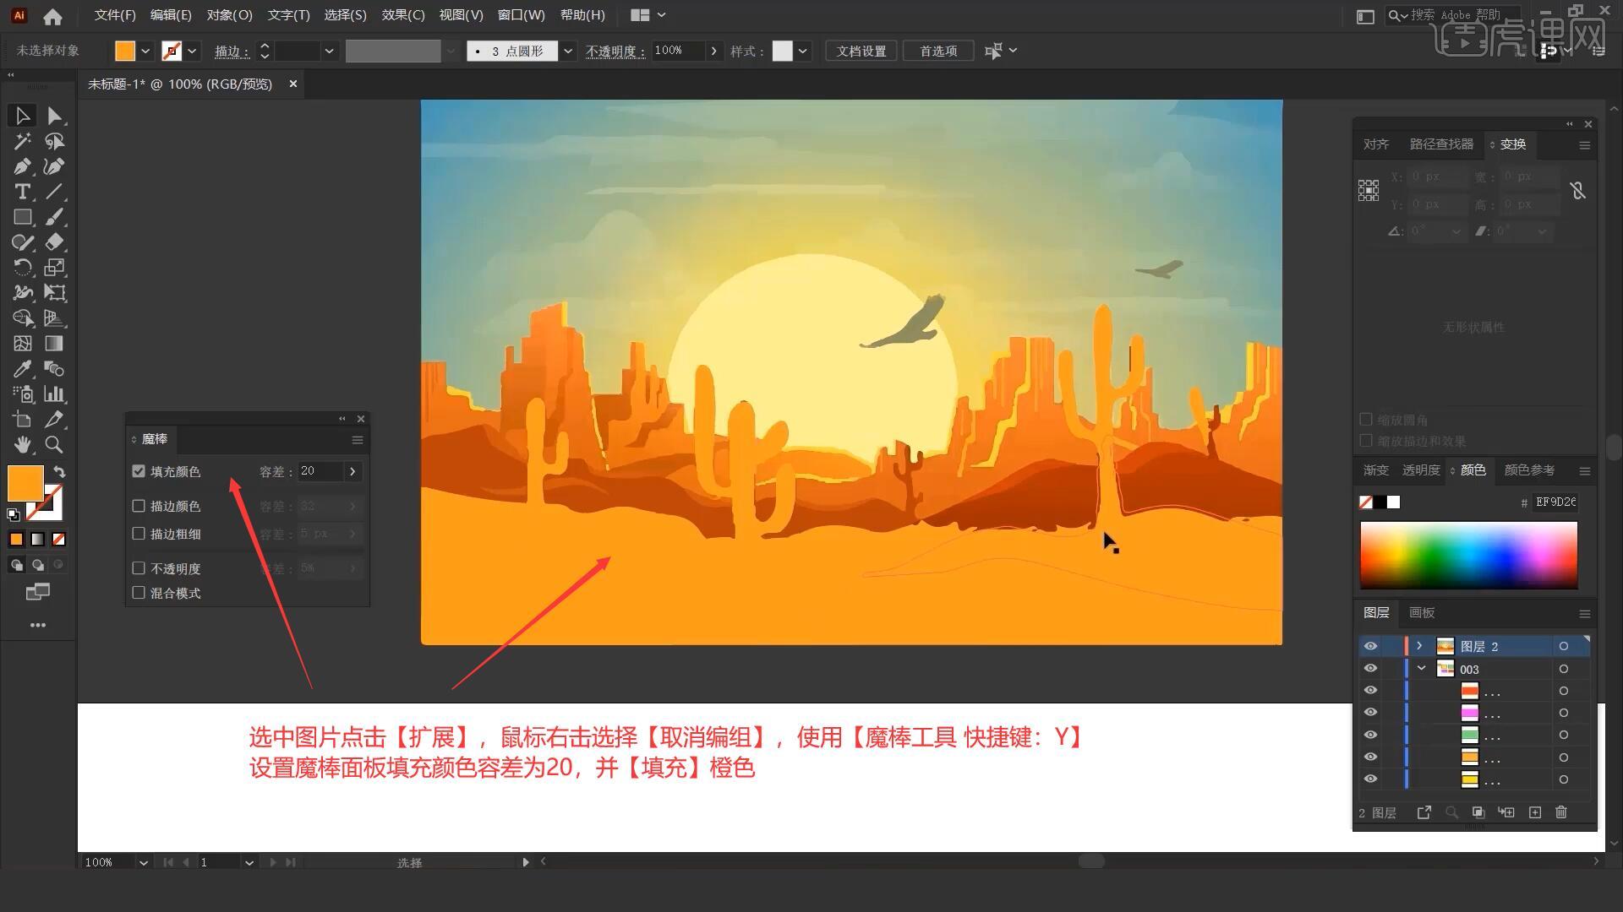Toggle visibility of 003 layer
Screen dimensions: 1623x912
click(1369, 668)
